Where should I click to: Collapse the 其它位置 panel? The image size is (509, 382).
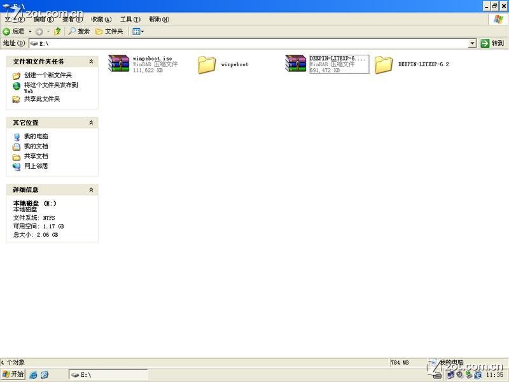click(x=91, y=123)
